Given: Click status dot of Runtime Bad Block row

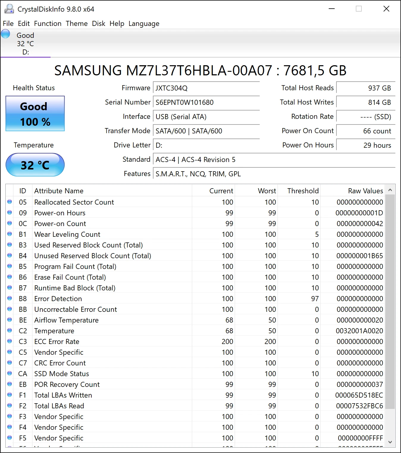Looking at the screenshot, I should pyautogui.click(x=10, y=287).
